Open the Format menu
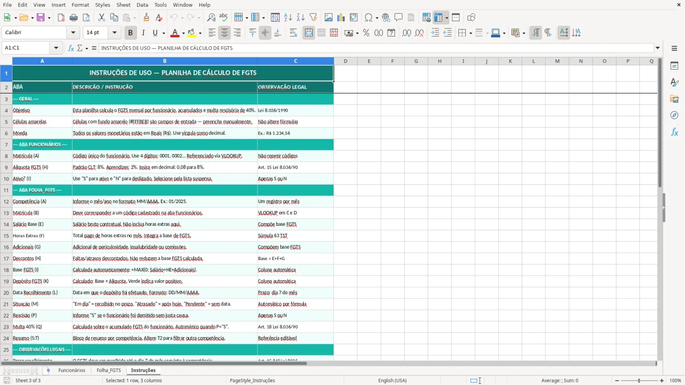This screenshot has height=385, width=685. (x=80, y=5)
